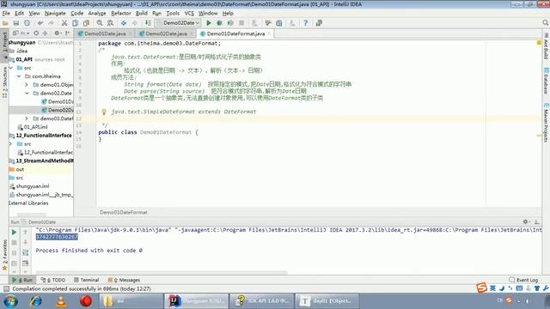
Task: Open the Refactor menu
Action: pyautogui.click(x=121, y=14)
